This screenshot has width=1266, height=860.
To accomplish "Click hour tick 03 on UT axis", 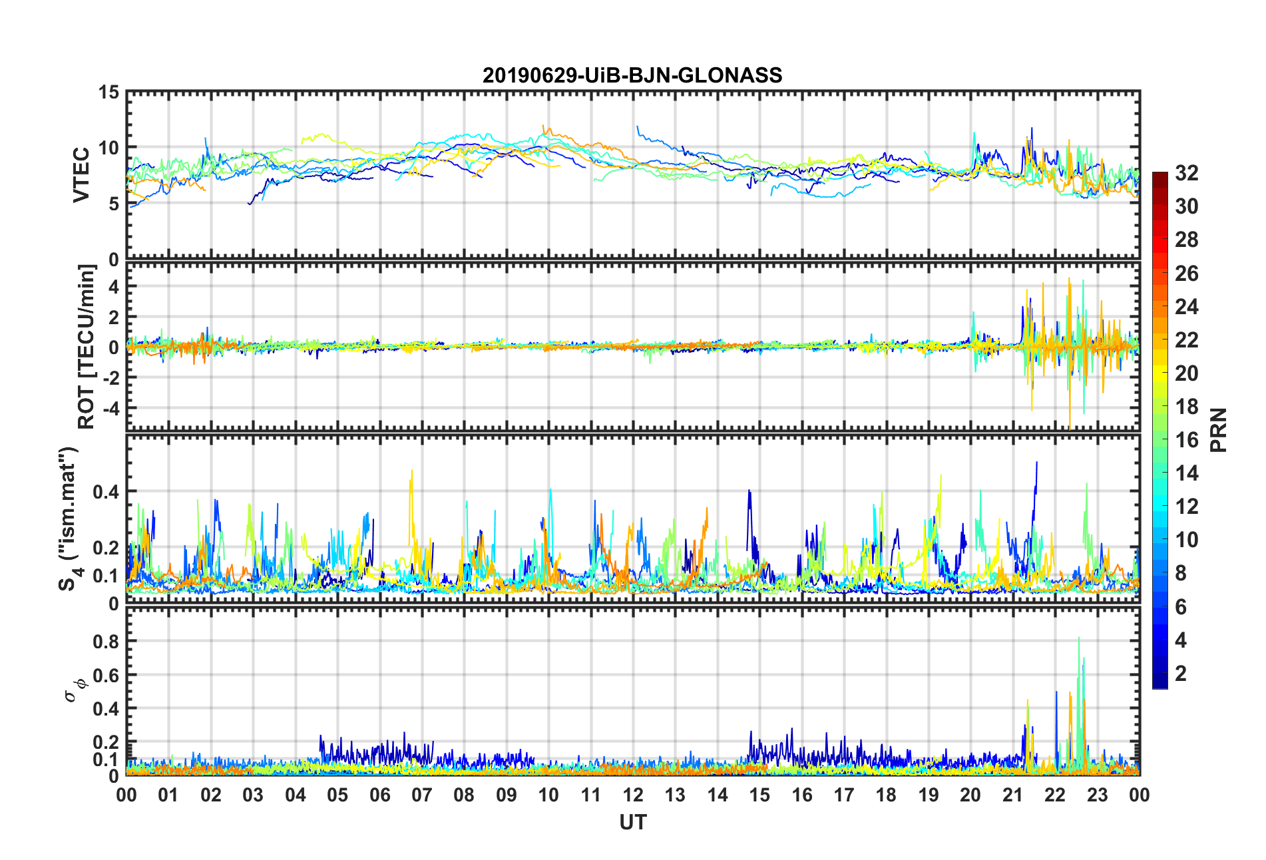I will click(253, 795).
